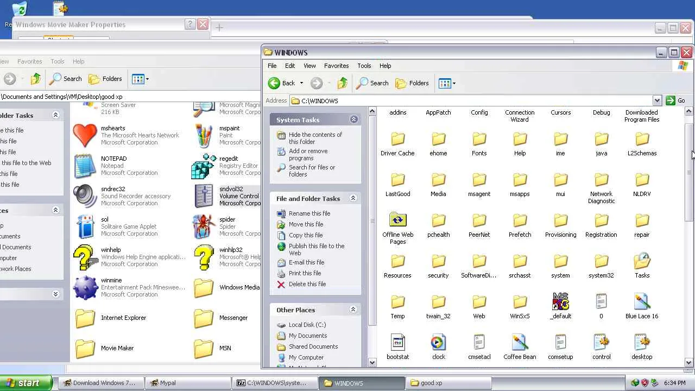Image resolution: width=695 pixels, height=391 pixels.
Task: Expand the Address bar dropdown list
Action: 657,100
